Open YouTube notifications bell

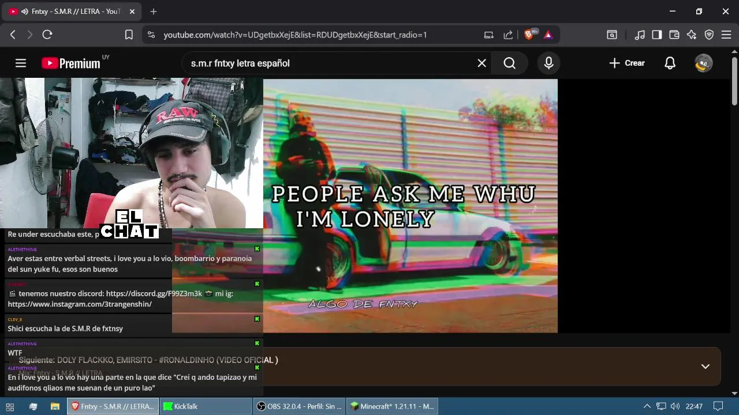tap(670, 63)
